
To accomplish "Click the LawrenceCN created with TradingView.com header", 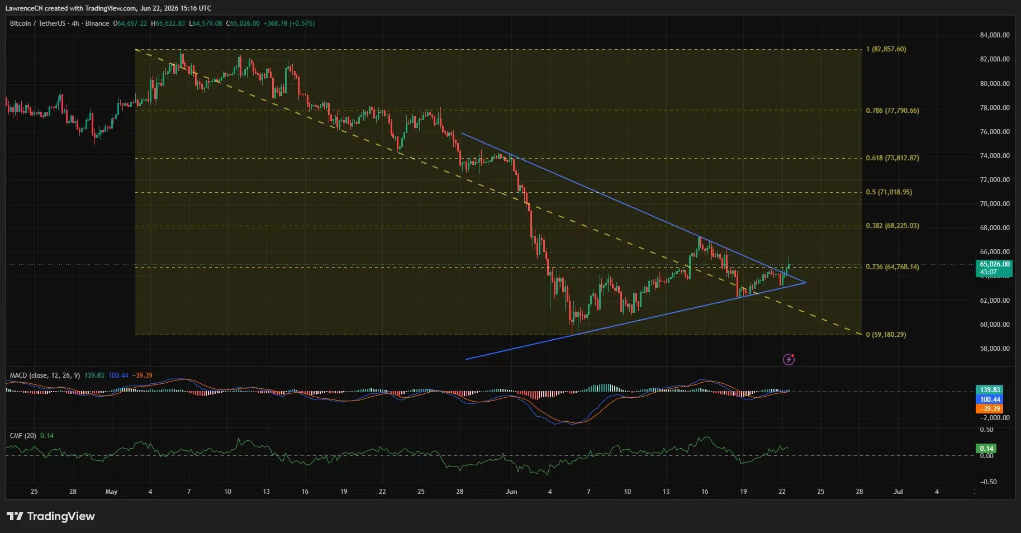I will (x=108, y=8).
